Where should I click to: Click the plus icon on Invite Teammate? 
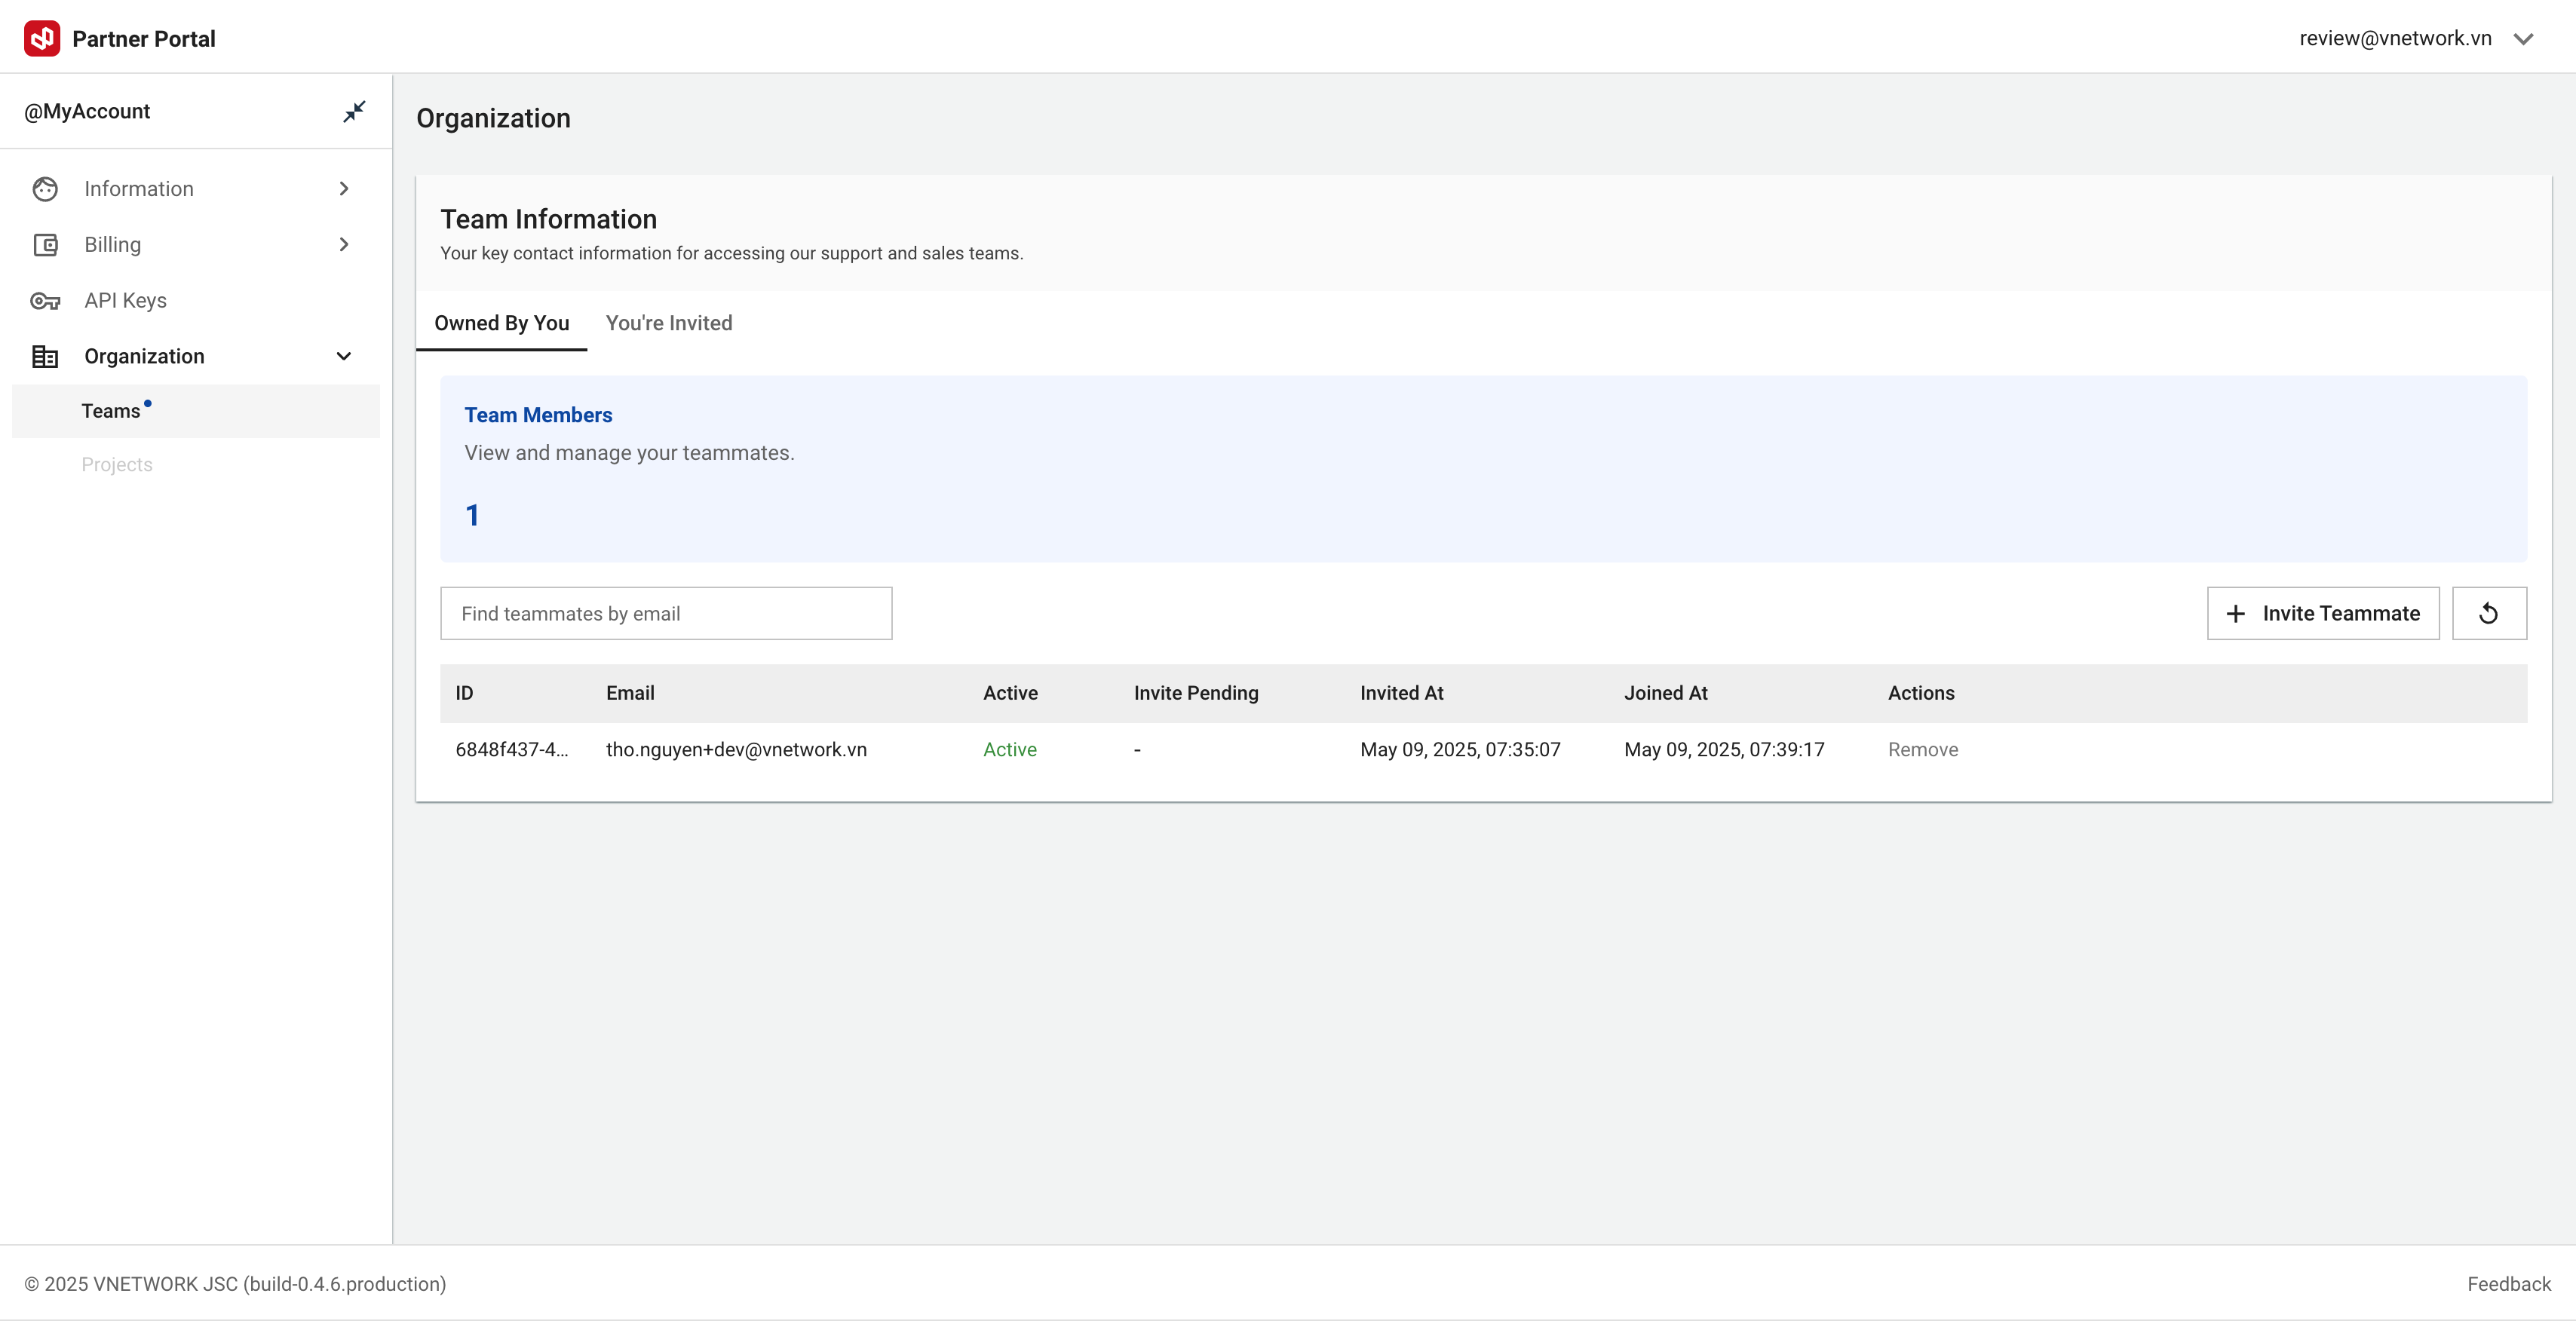pyautogui.click(x=2236, y=613)
